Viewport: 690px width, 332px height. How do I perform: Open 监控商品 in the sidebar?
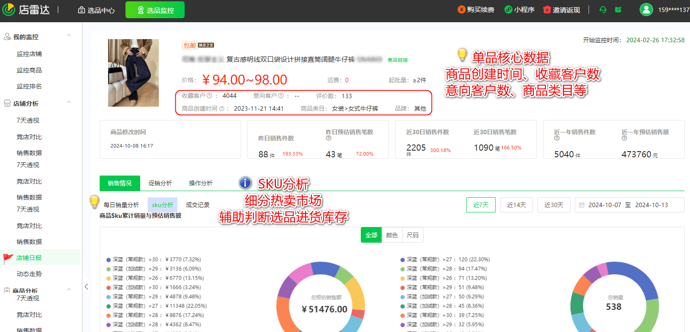tap(29, 70)
